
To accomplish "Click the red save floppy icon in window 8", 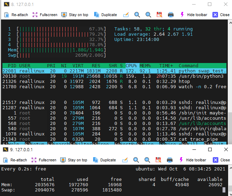I will [x=159, y=15].
